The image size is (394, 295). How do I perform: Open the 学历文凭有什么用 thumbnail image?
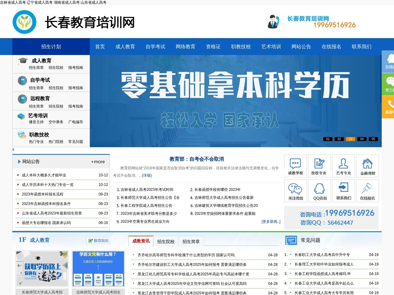coord(98,269)
